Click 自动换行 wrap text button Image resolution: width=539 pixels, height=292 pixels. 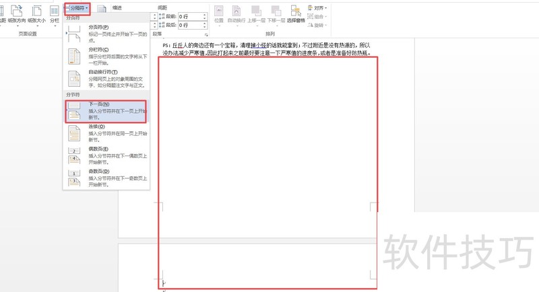236,15
